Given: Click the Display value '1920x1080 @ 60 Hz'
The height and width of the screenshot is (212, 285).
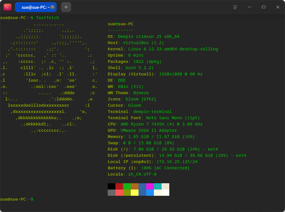Looking at the screenshot, I should point(181,74).
